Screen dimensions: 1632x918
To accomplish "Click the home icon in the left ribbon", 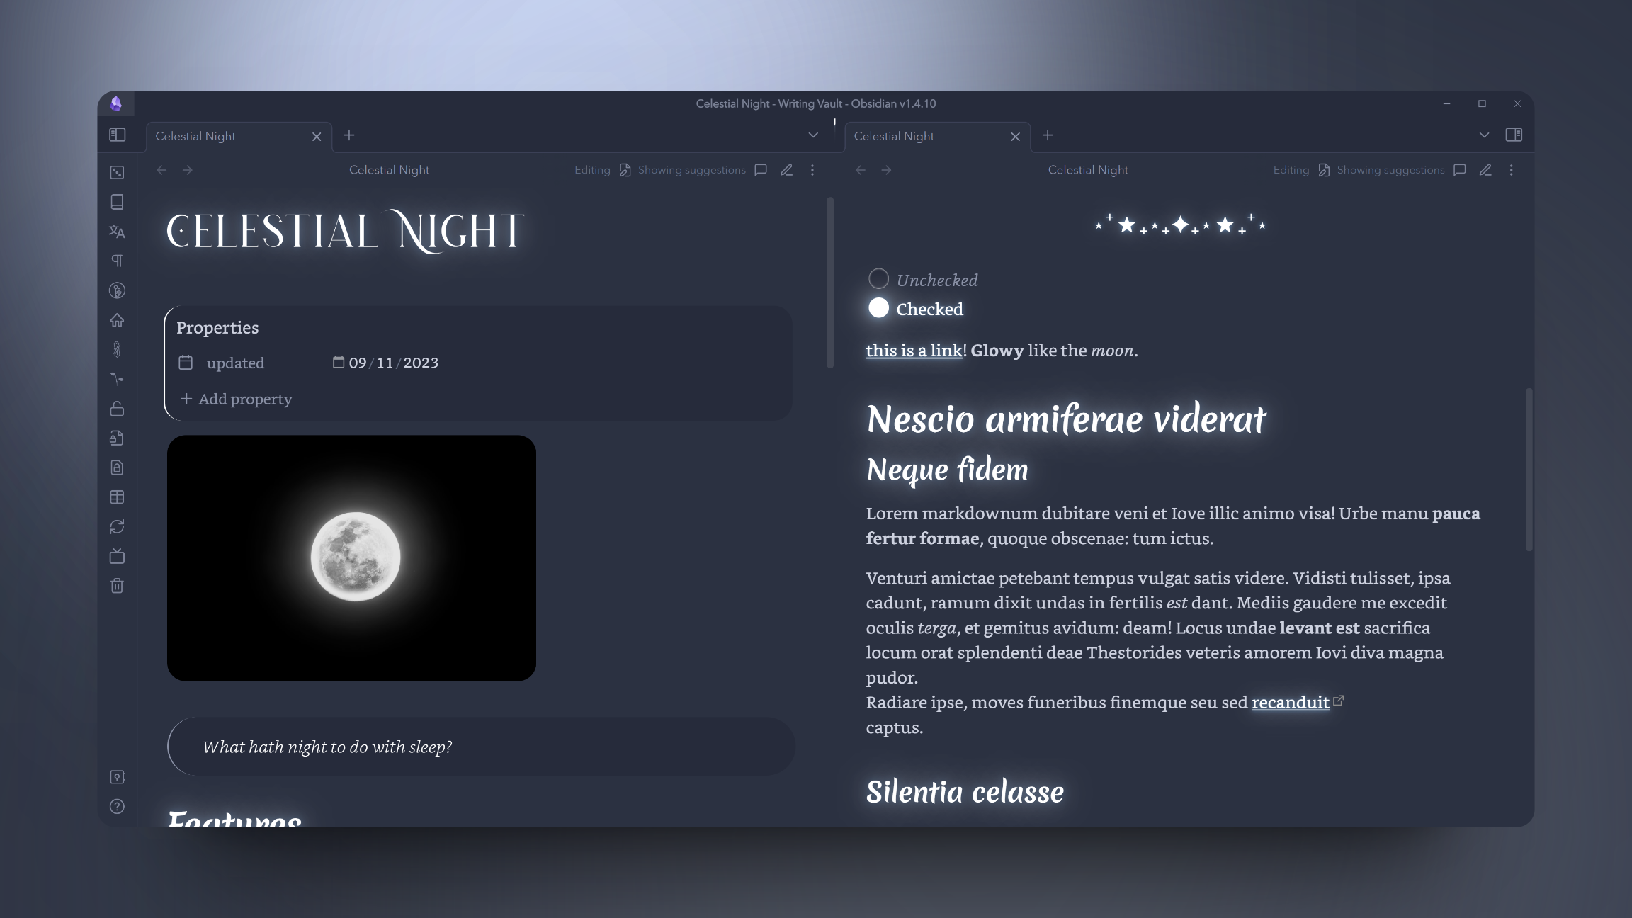I will 118,320.
